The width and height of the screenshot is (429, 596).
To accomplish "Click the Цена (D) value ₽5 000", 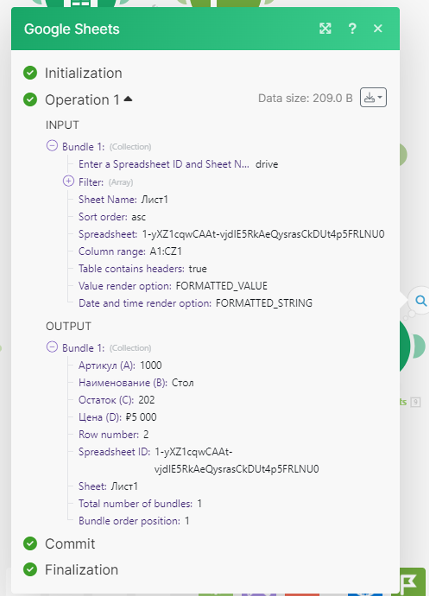I will coord(141,417).
